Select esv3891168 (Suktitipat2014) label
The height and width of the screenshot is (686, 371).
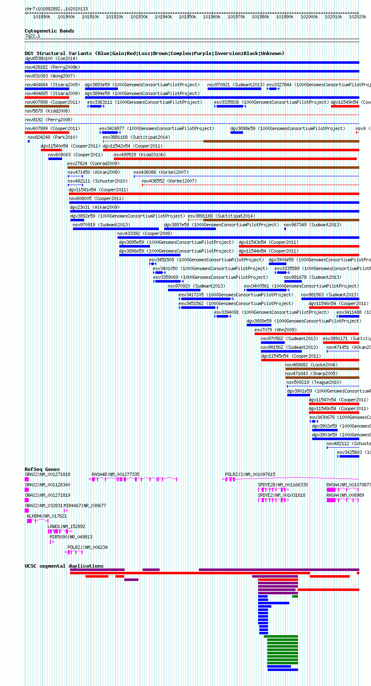[136, 137]
